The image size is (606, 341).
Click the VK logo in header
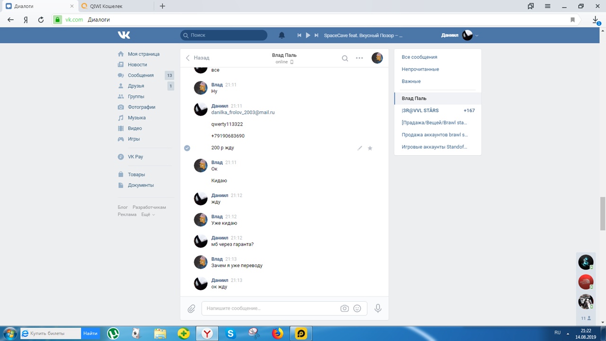pos(124,35)
